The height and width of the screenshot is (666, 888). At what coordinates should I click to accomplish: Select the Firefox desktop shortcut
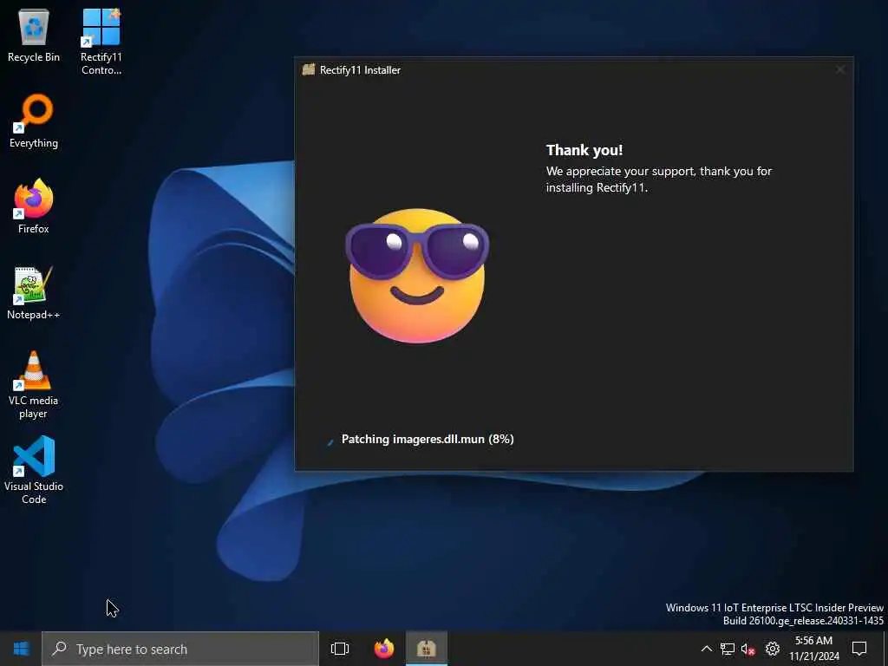click(x=34, y=206)
